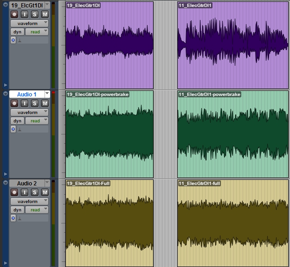
Task: Solo the 19_ElcGt1DI track
Action: coord(35,14)
